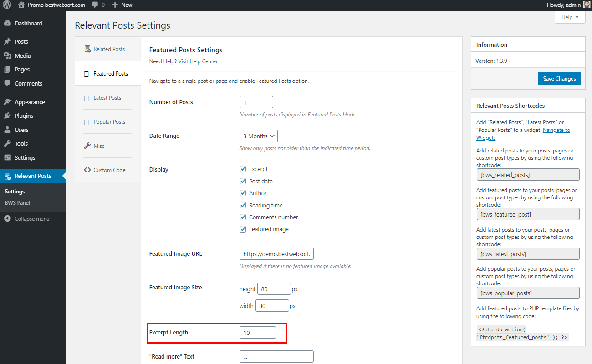Screen dimensions: 592x364
Task: Uncheck the Featured image checkbox
Action: point(243,229)
